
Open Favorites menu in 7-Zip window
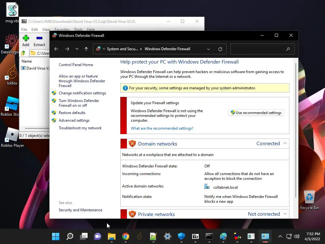(62, 30)
